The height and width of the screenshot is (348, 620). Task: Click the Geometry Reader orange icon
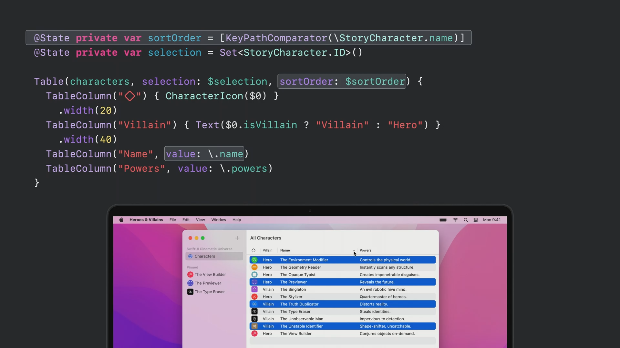point(254,267)
